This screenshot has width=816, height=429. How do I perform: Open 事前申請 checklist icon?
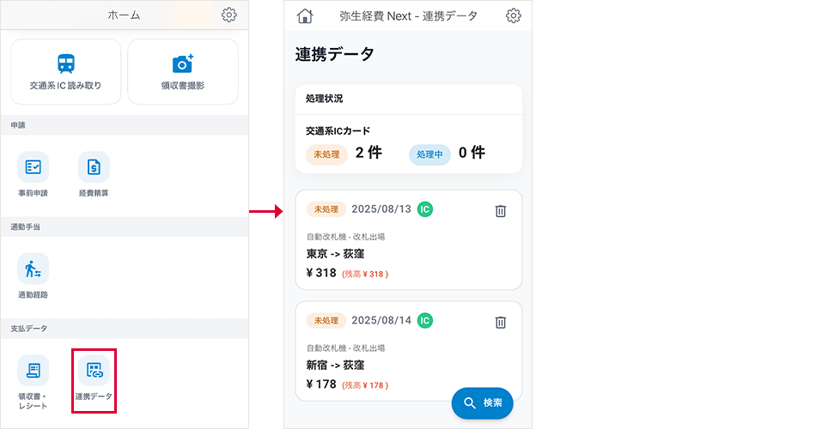33,166
